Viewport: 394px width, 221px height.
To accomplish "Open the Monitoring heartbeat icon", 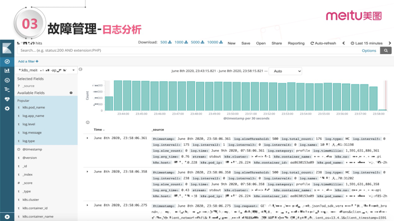I will [7, 99].
